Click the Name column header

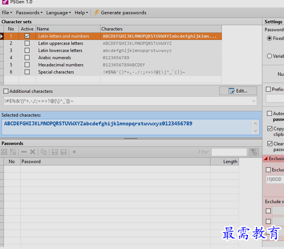(68, 29)
